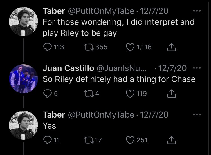
Task: Open the 12/7/20 timestamp on the "Yes" tweet
Action: pyautogui.click(x=154, y=115)
